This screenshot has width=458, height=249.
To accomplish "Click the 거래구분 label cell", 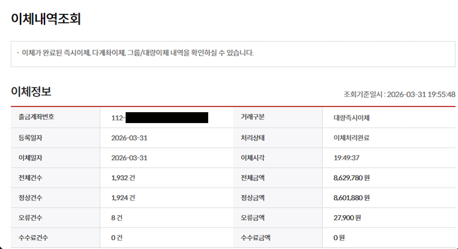I will pyautogui.click(x=278, y=117).
